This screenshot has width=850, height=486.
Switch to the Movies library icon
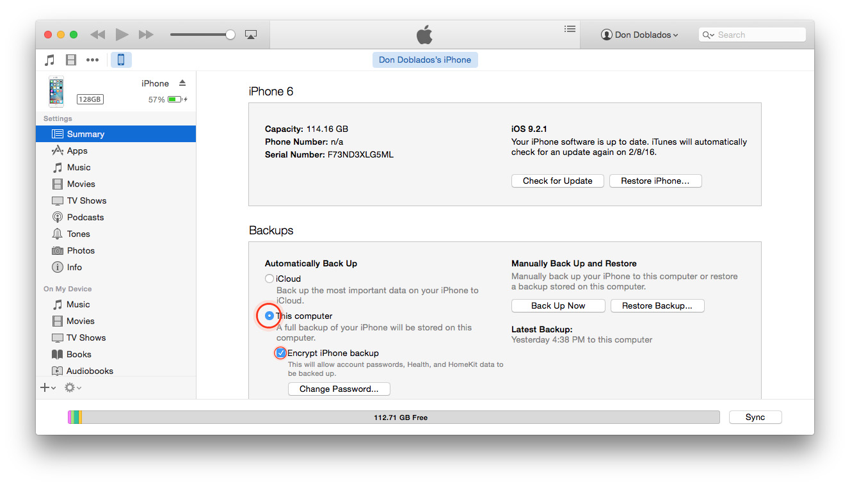71,60
